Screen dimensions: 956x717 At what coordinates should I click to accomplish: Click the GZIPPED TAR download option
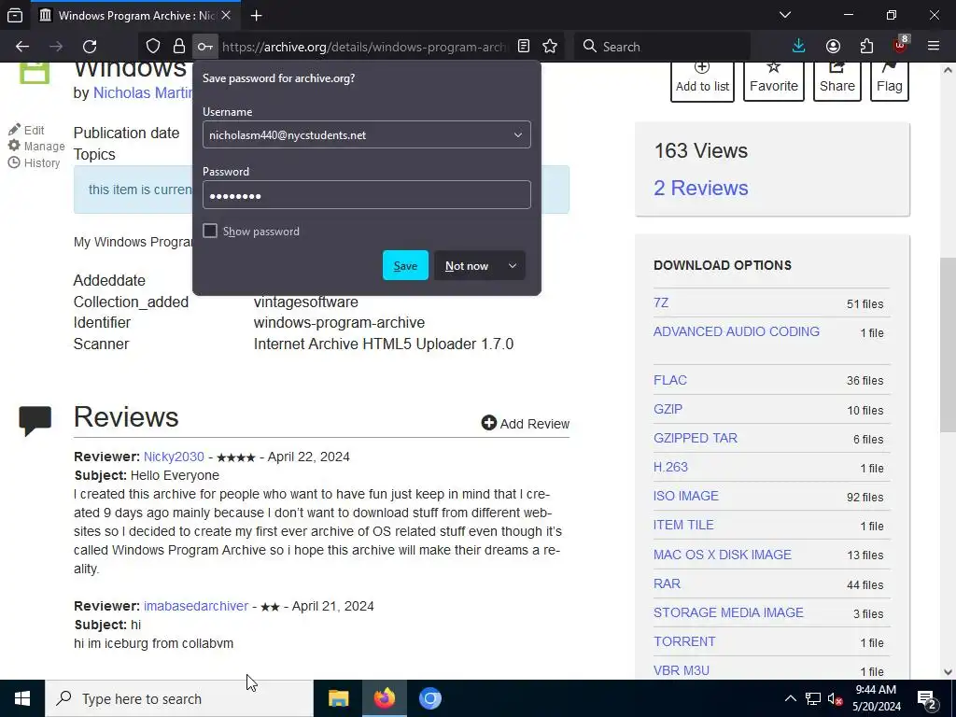[695, 438]
